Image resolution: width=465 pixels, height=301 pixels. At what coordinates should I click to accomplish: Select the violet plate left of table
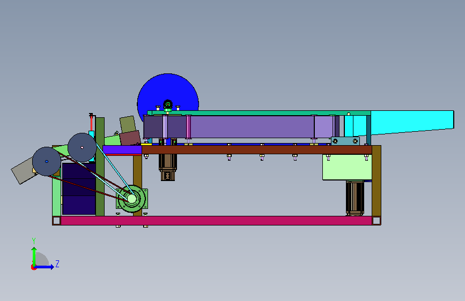coord(122,149)
